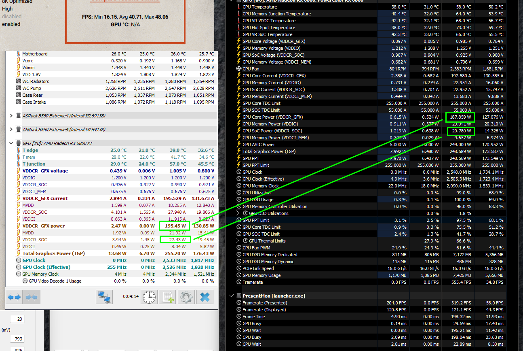The image size is (523, 351).
Task: Click the expand columns blue arrows button
Action: [14, 297]
